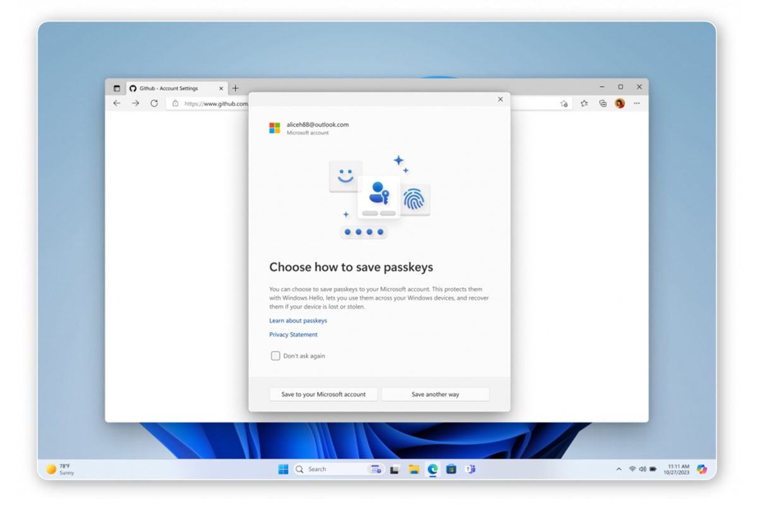The height and width of the screenshot is (505, 758).
Task: Expand hidden system tray icons chevron
Action: click(x=618, y=469)
